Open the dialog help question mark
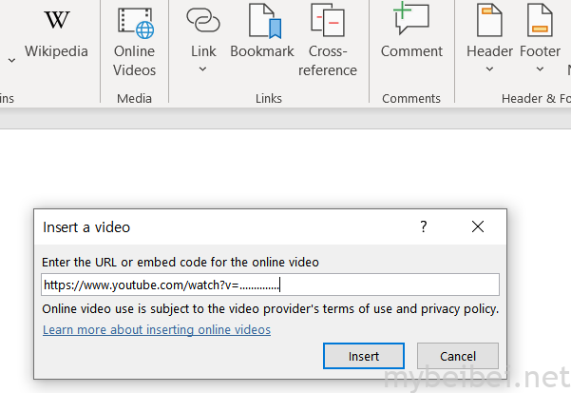This screenshot has width=571, height=393. point(423,226)
